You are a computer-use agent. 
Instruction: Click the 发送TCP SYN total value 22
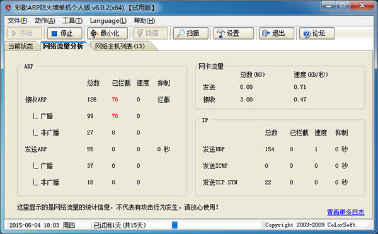tap(268, 182)
